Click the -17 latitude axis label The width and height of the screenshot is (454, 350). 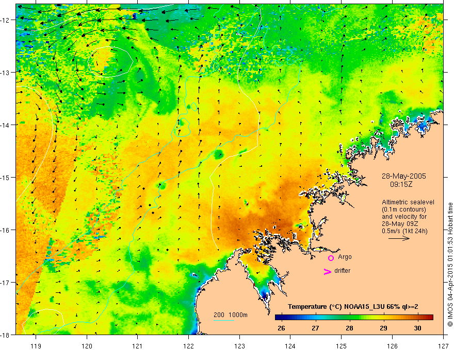click(6, 283)
